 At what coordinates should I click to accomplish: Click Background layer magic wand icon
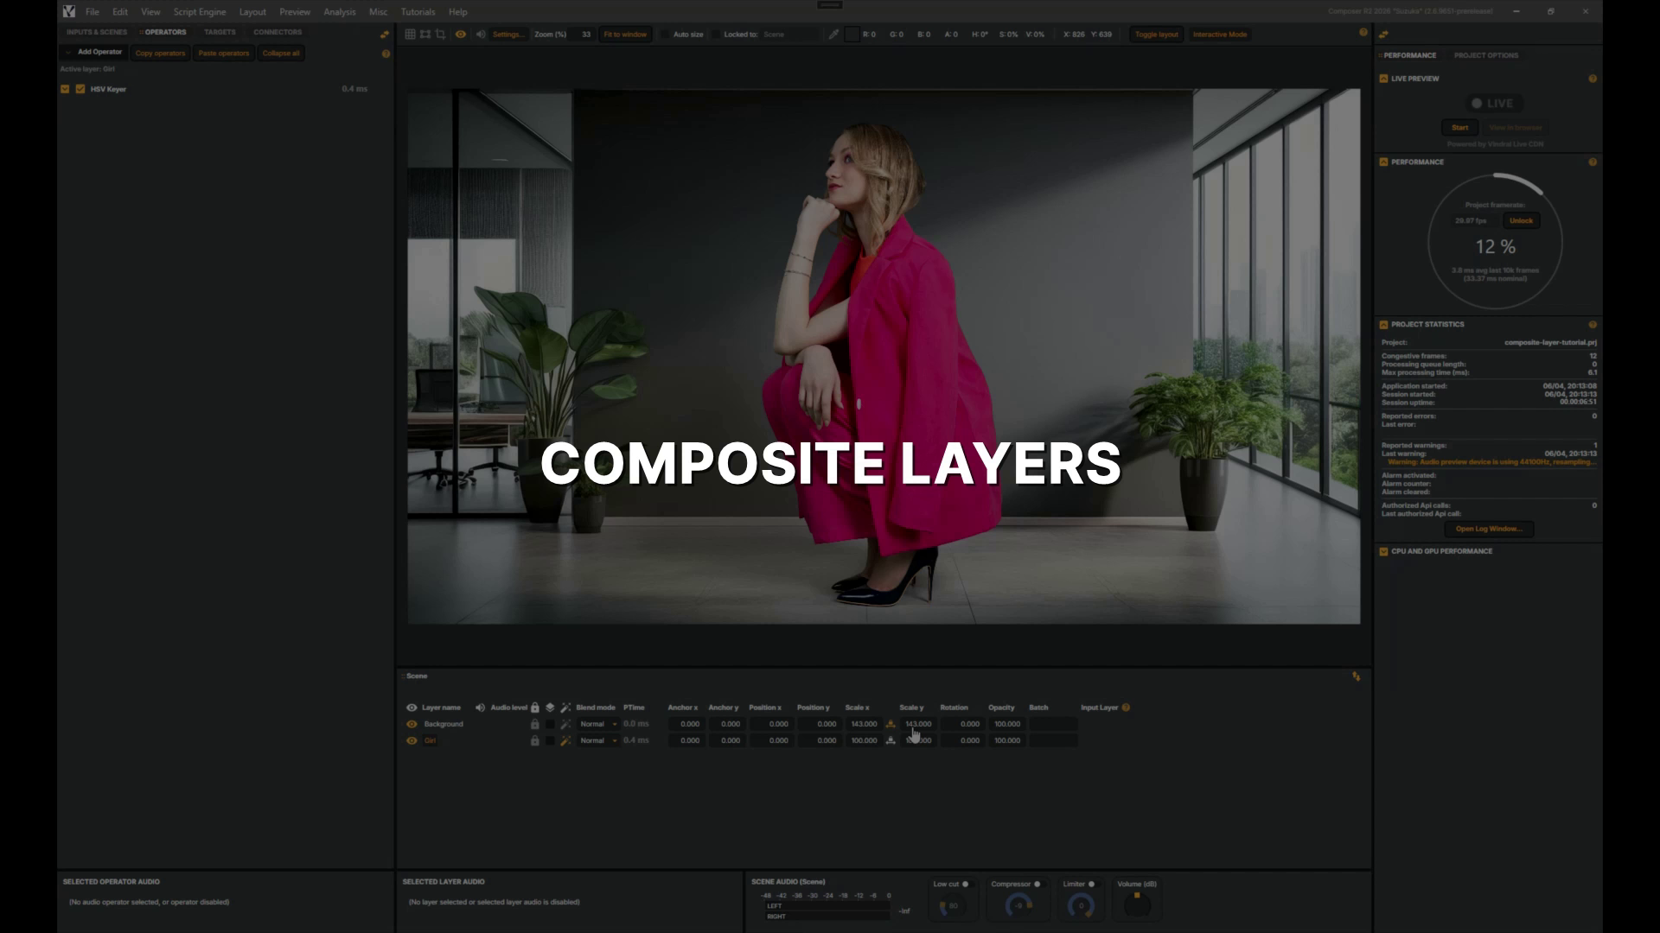[565, 724]
